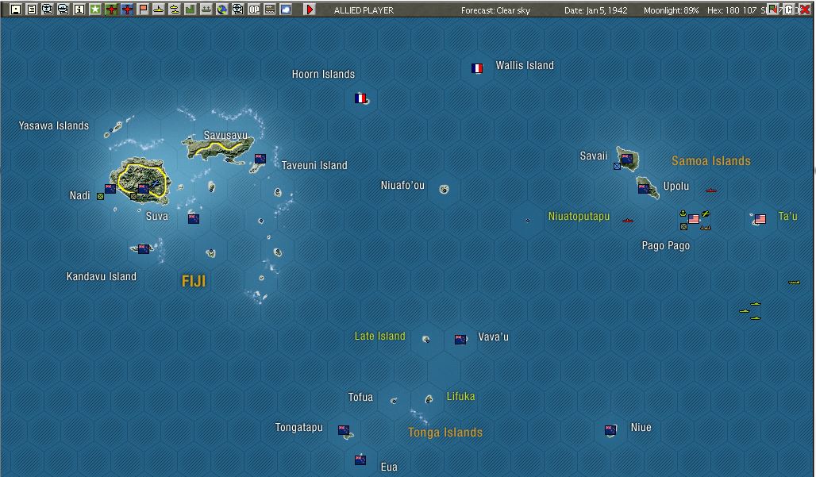Click the red end-turn arrow button
The width and height of the screenshot is (816, 477).
click(x=310, y=10)
